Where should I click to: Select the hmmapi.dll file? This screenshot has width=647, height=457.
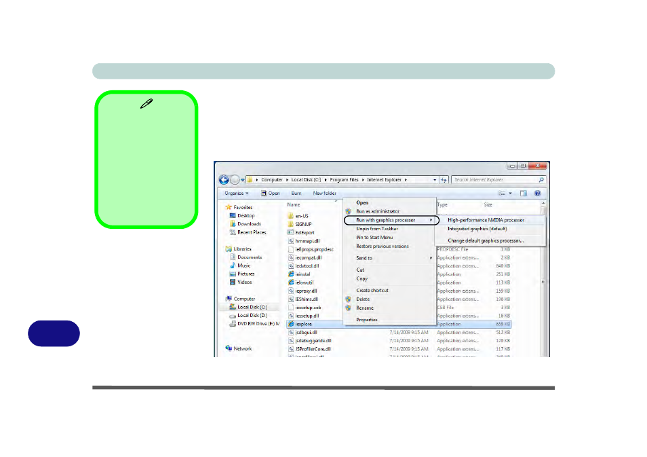coord(304,241)
